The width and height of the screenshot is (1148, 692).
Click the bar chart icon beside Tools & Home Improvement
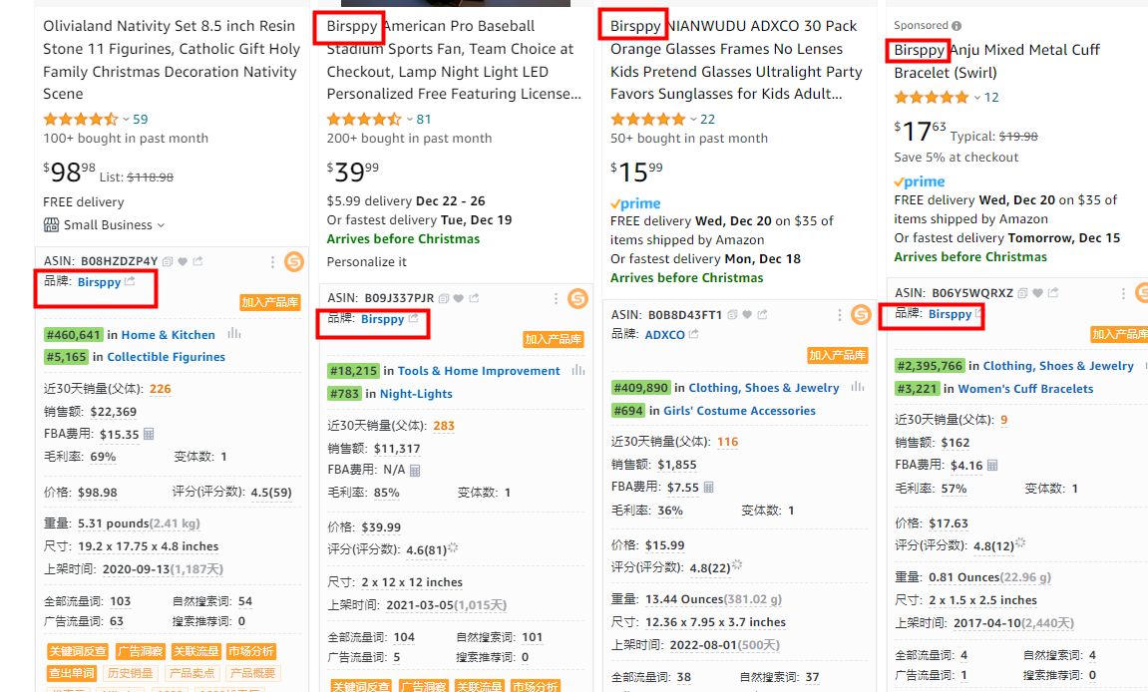(x=578, y=371)
